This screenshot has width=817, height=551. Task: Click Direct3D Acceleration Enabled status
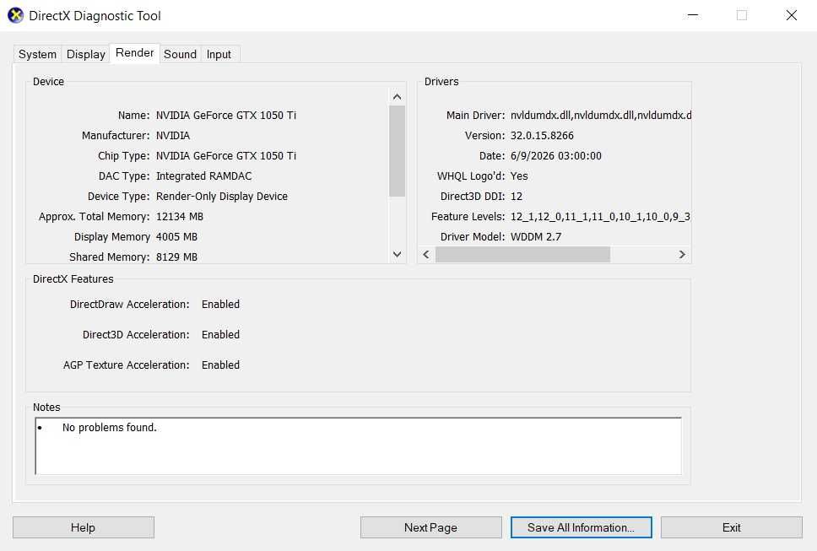(221, 334)
